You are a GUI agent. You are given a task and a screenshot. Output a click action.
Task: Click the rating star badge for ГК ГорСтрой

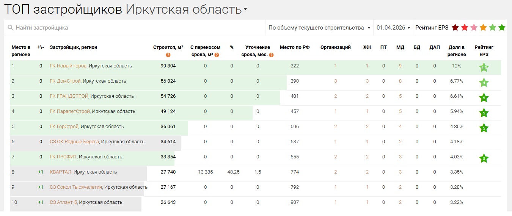pos(484,128)
